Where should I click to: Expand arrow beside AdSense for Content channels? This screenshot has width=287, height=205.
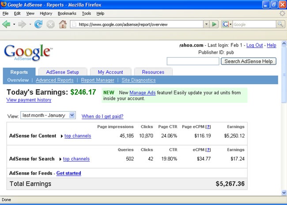click(62, 136)
